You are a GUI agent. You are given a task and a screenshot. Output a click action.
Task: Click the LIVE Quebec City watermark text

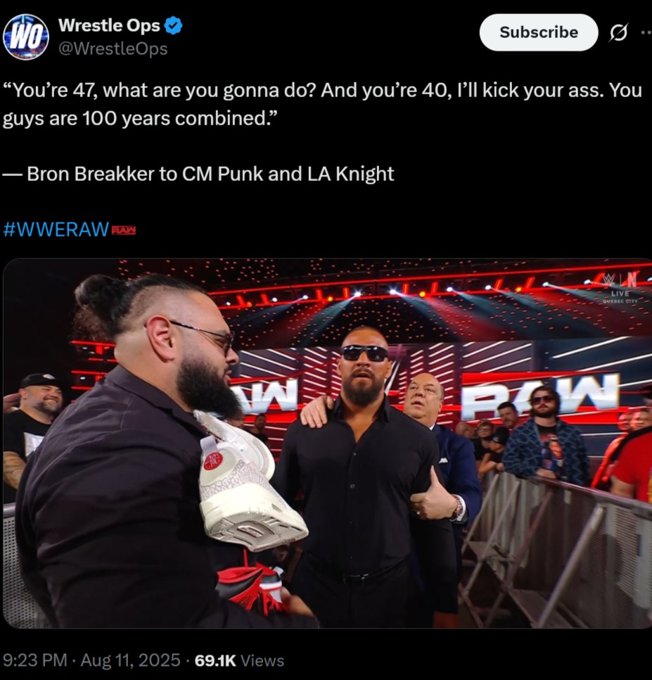(621, 298)
